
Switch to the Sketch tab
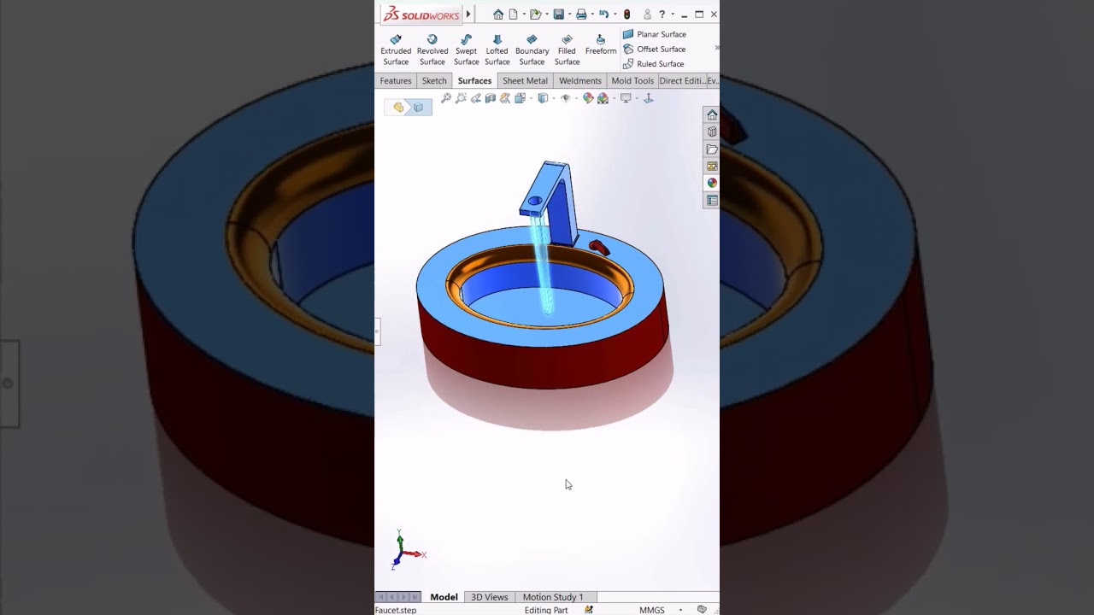(x=434, y=80)
